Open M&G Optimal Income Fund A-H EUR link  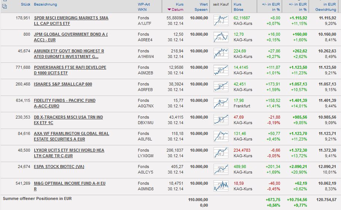(x=70, y=186)
